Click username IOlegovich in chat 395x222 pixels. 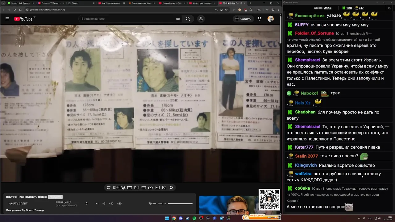pyautogui.click(x=306, y=165)
